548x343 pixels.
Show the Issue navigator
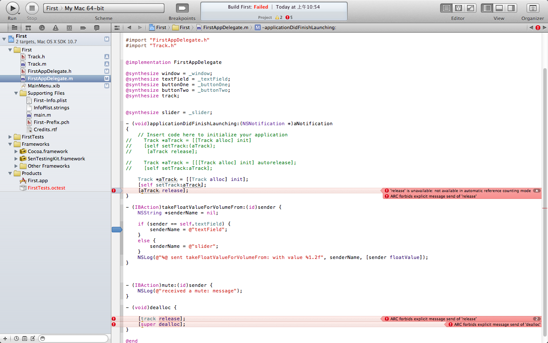[x=56, y=27]
